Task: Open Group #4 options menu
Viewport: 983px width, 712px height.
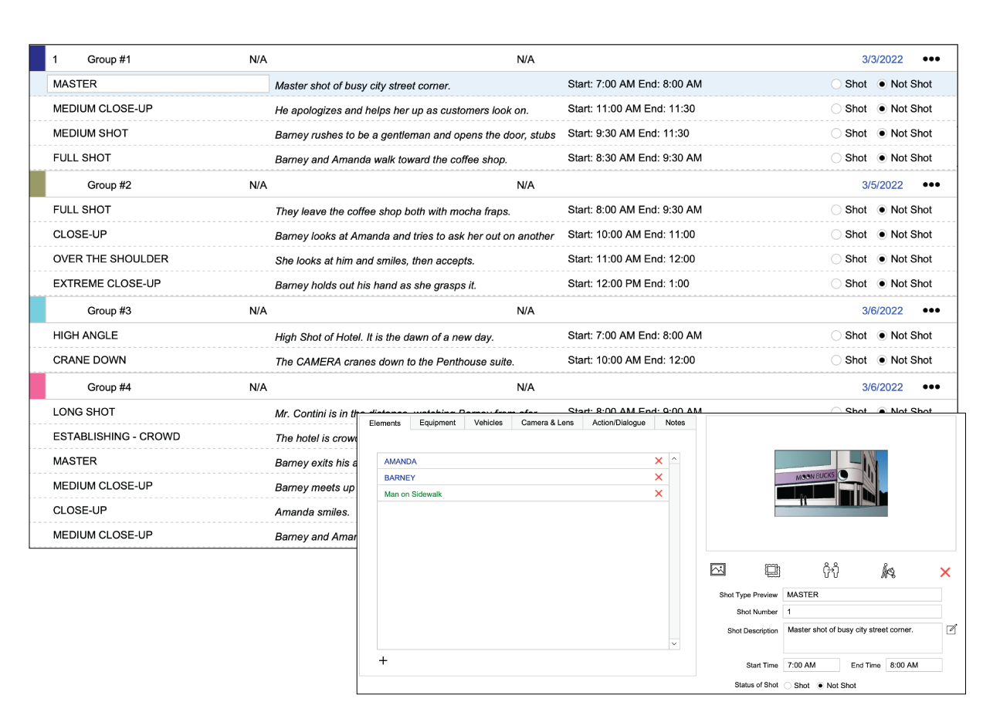Action: [x=931, y=386]
